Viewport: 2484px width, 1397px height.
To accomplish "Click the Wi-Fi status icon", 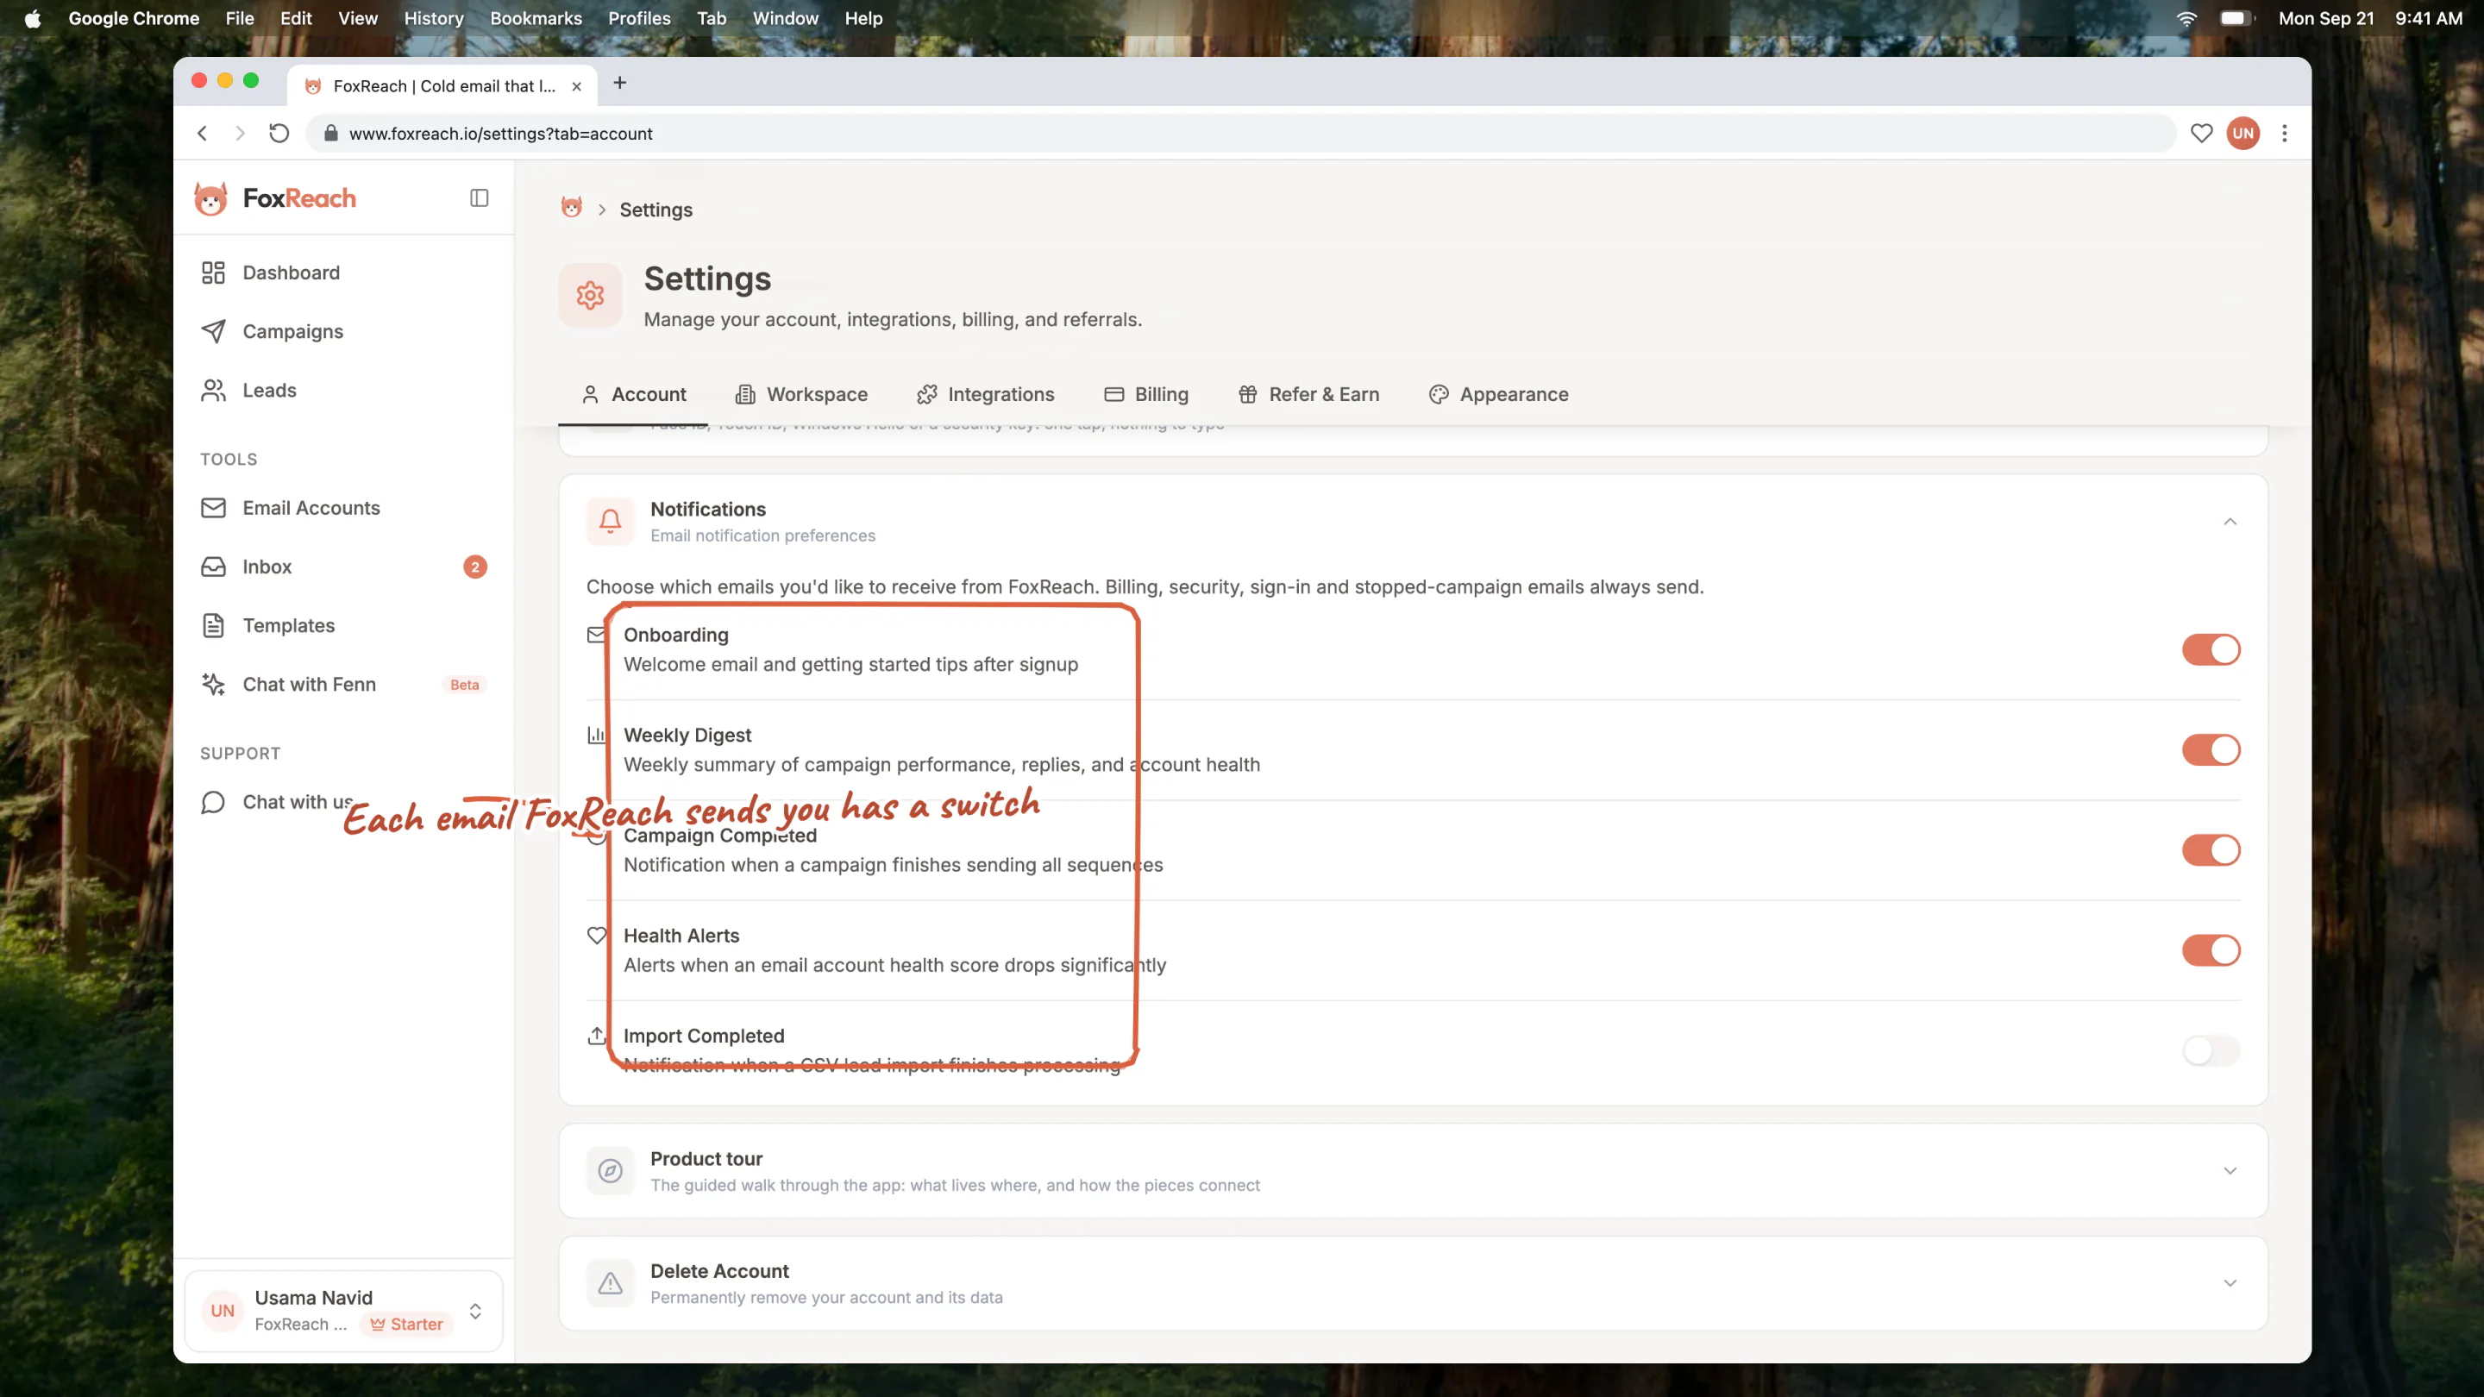I will (x=2187, y=18).
